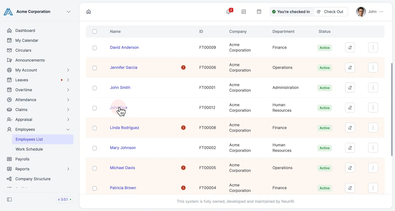
Task: Open the Acme Corporation company switcher dropdown
Action: [x=69, y=12]
